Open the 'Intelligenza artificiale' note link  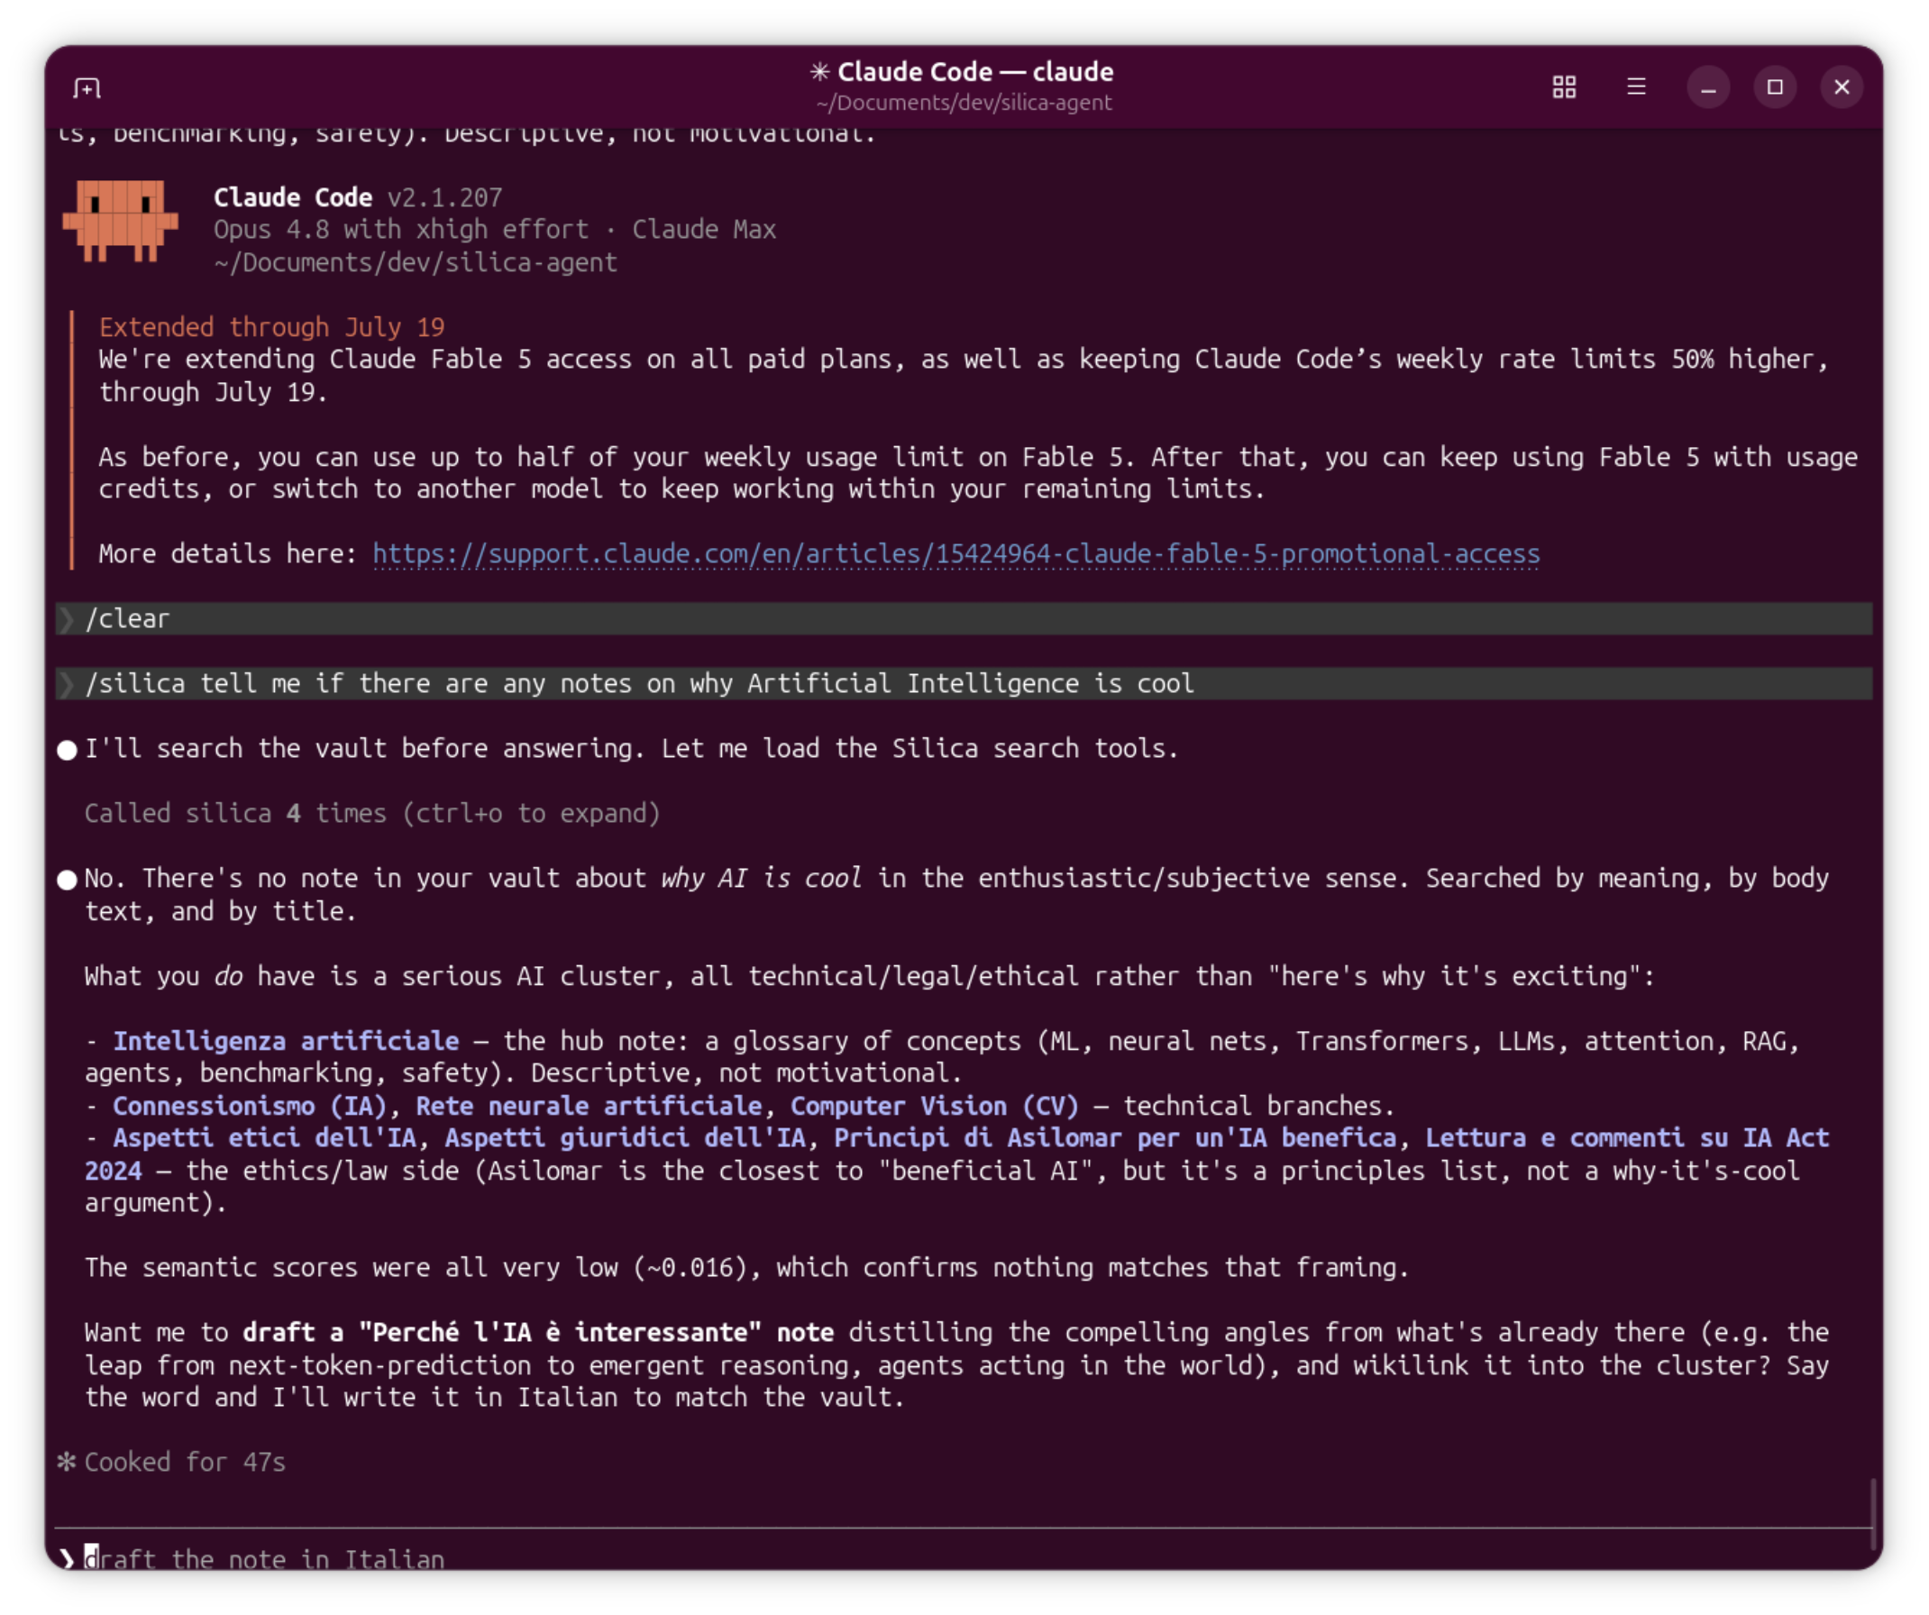pyautogui.click(x=286, y=1041)
